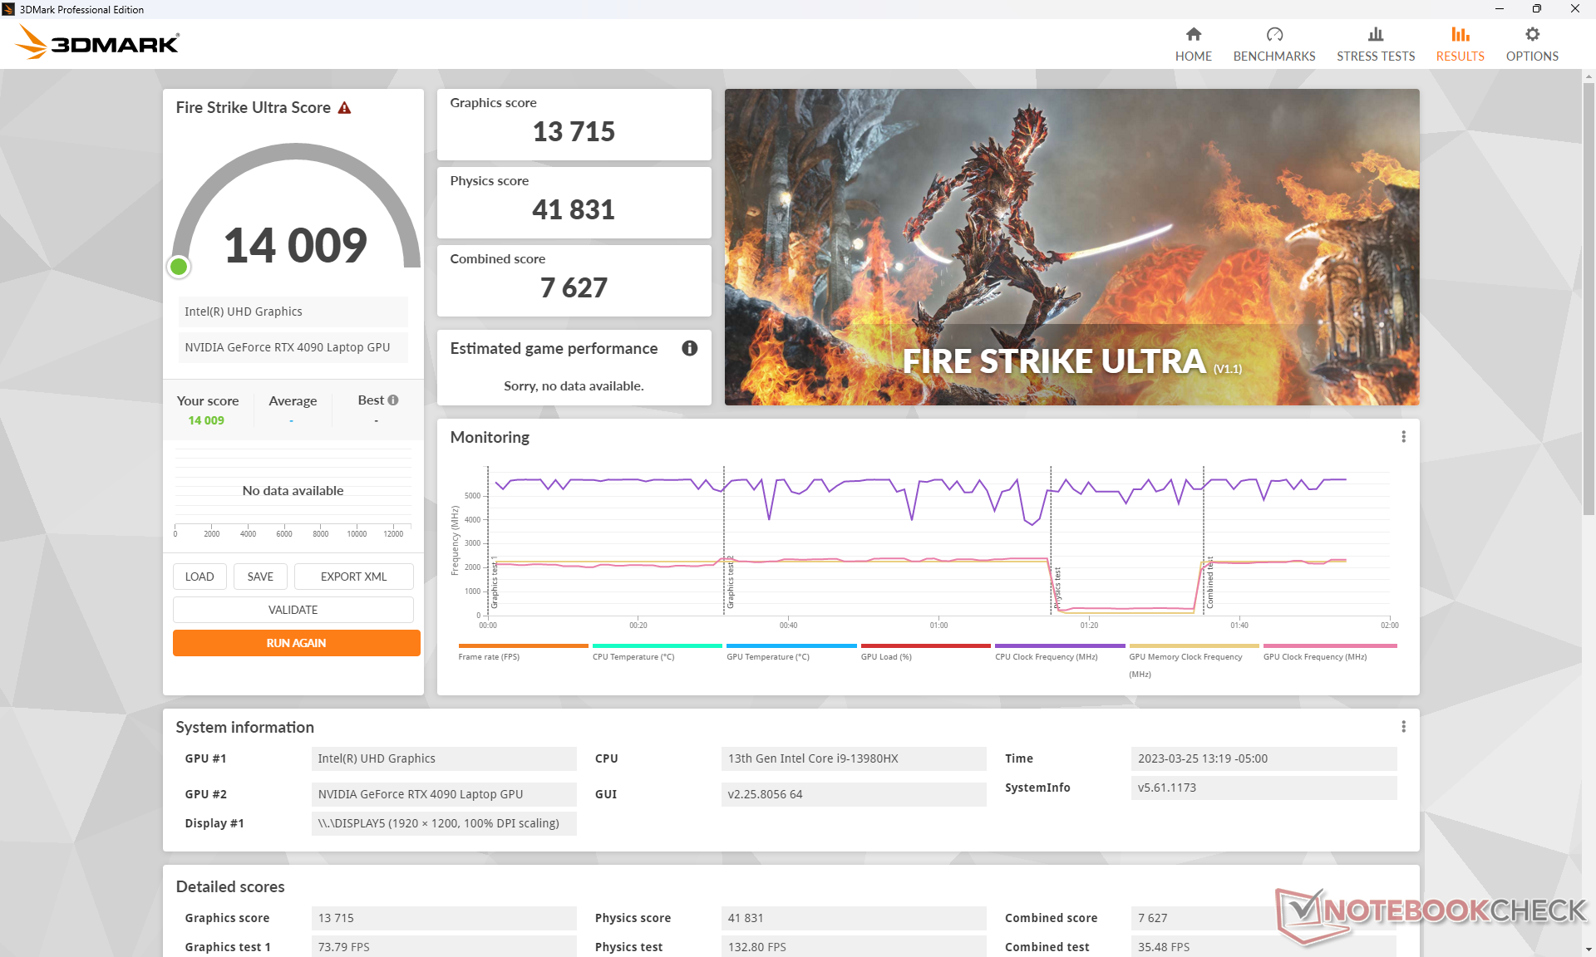
Task: Open the Options gear icon
Action: tap(1531, 35)
